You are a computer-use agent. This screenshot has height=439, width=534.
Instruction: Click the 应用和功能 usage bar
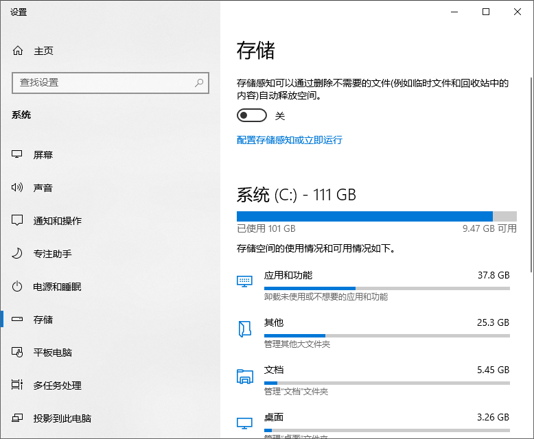tap(387, 288)
